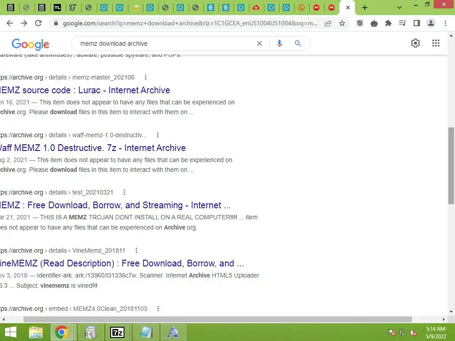Switch to the yellow folder icon tab
Image resolution: width=455 pixels, height=341 pixels.
point(136,8)
